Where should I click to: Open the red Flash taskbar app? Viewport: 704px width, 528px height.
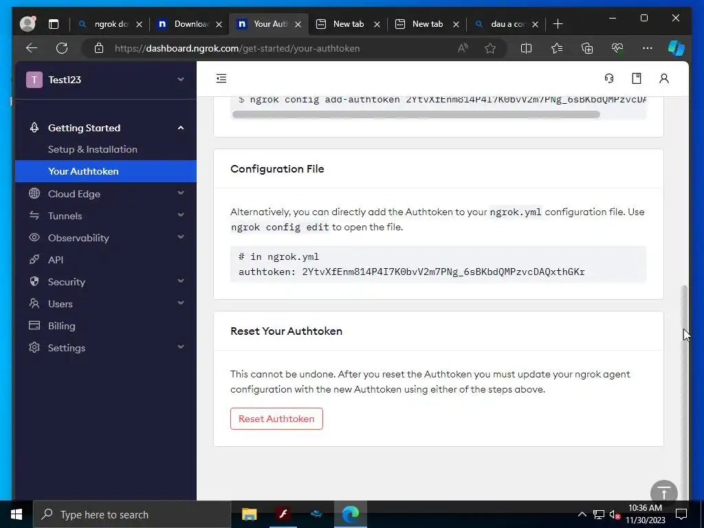coord(283,514)
